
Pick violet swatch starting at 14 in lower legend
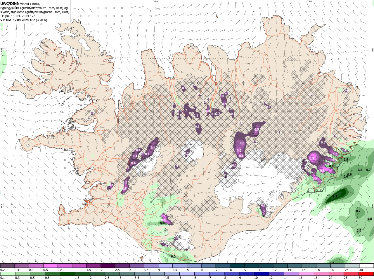point(291,274)
